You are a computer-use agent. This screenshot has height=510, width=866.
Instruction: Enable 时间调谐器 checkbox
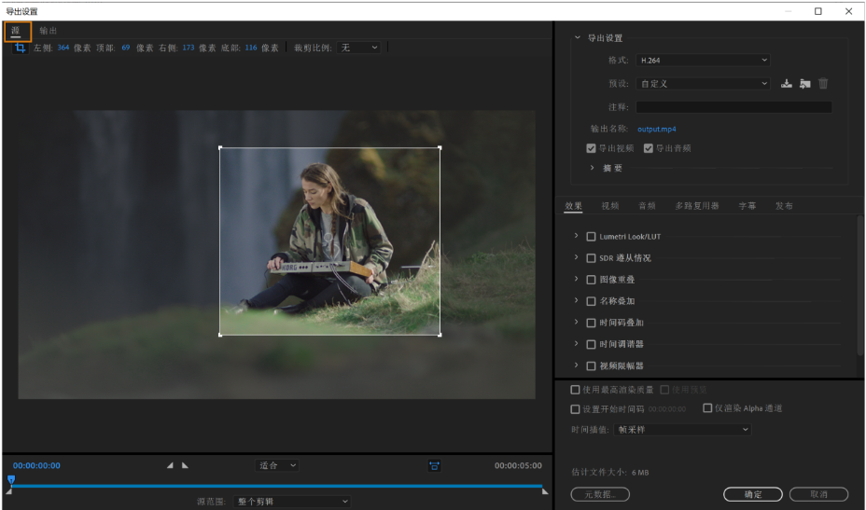[x=591, y=344]
